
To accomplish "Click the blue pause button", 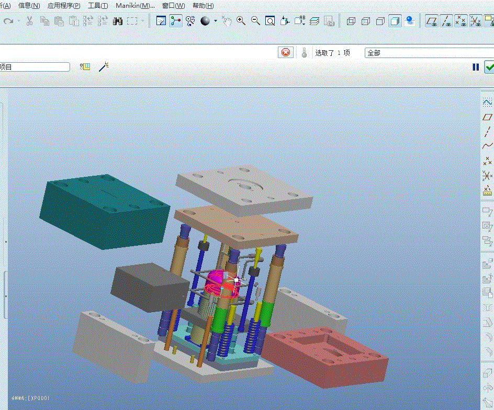I will point(476,67).
